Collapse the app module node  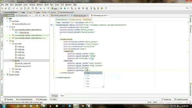click(4, 18)
